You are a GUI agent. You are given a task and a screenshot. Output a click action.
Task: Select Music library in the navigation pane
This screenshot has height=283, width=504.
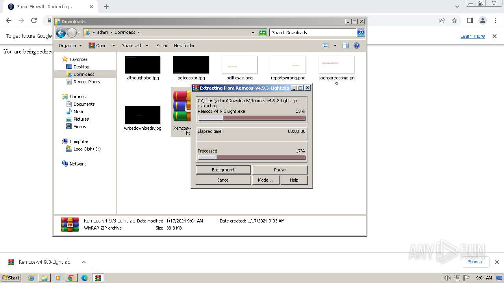(79, 112)
